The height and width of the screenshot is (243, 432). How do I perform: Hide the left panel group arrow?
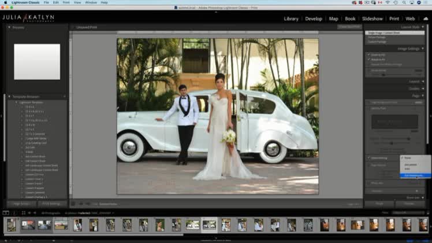(1, 116)
